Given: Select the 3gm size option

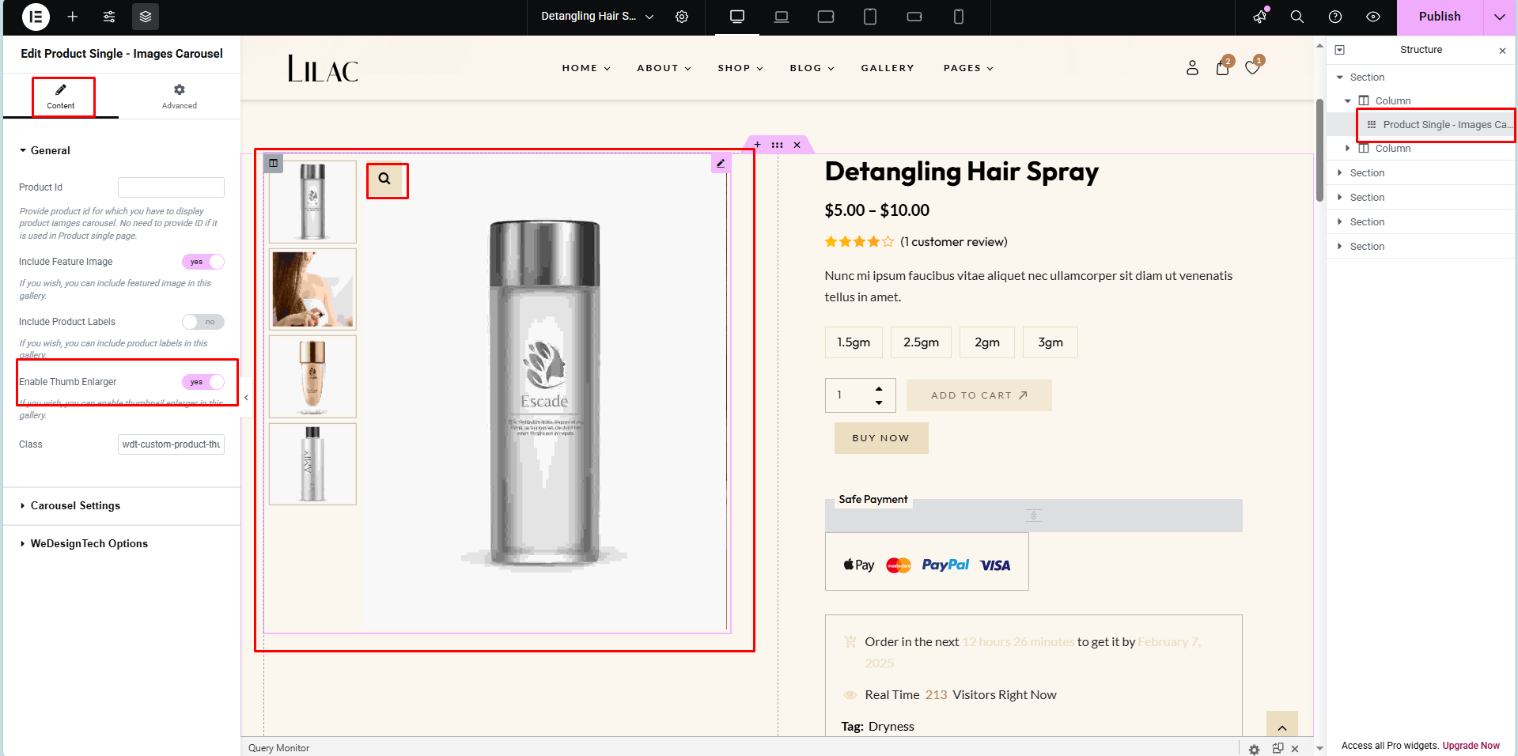Looking at the screenshot, I should click(x=1050, y=342).
